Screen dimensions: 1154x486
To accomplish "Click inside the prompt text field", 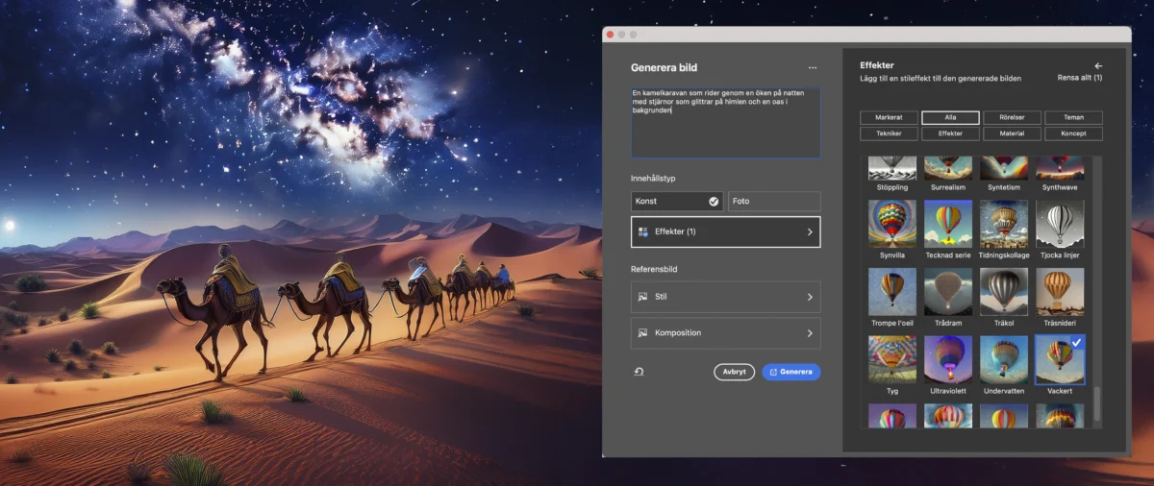I will coord(725,122).
